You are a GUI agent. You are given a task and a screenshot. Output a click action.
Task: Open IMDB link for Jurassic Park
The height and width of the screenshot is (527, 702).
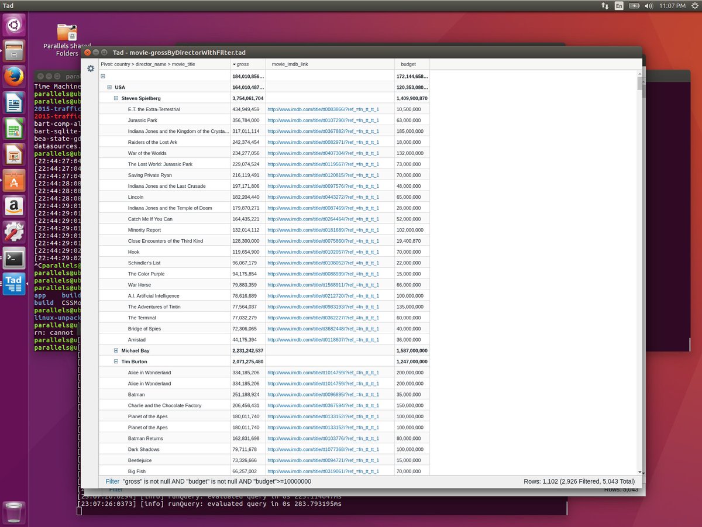pyautogui.click(x=323, y=120)
